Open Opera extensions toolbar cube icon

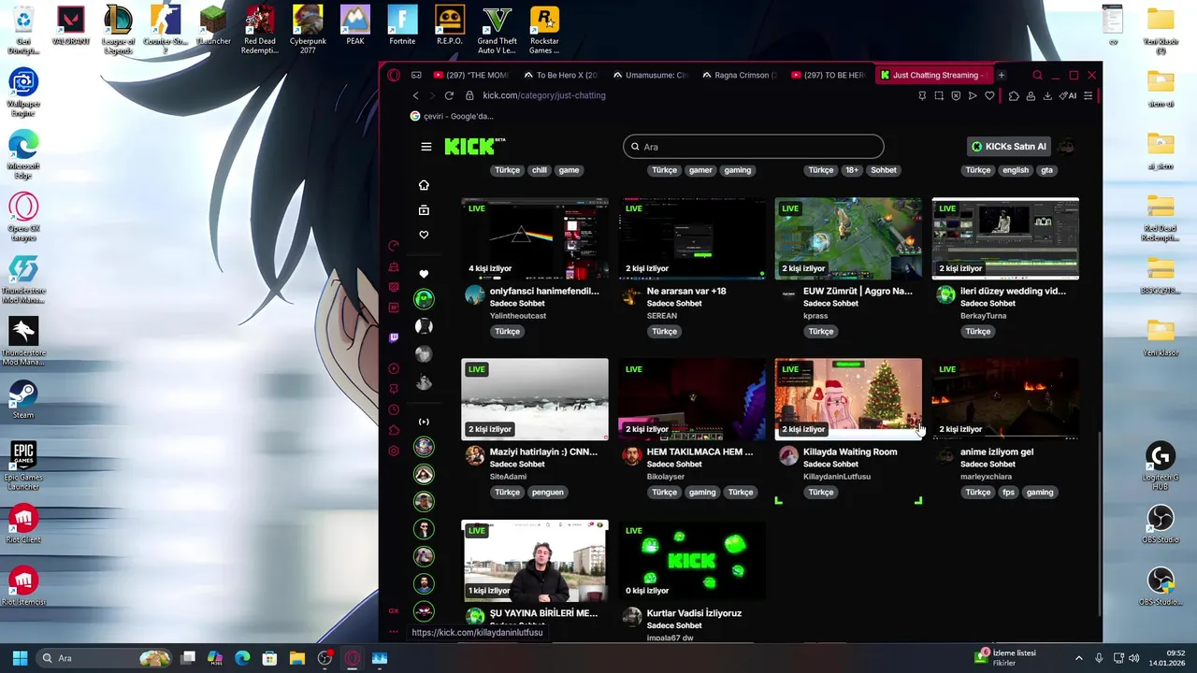coord(1014,95)
